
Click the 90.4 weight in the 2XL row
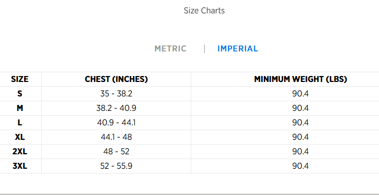coord(300,152)
